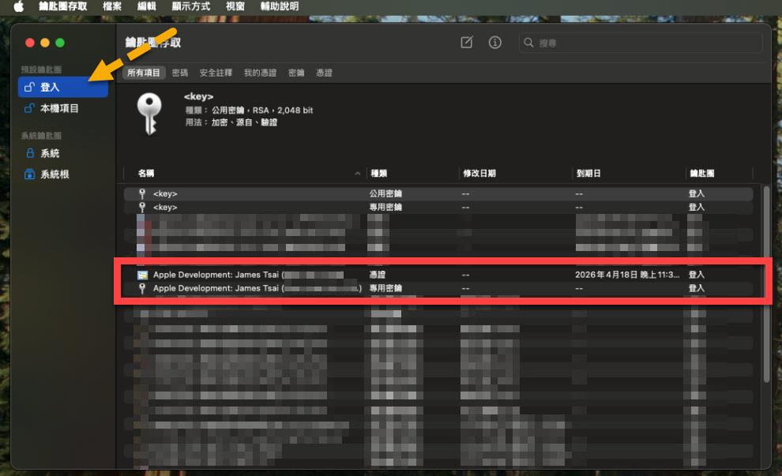
Task: Switch to the 我的憑證 tab
Action: 260,73
